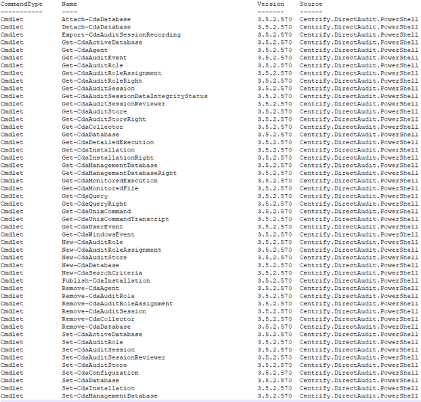The width and height of the screenshot is (421, 402).
Task: Click Get-CdaQueryRight entry
Action: click(x=94, y=204)
